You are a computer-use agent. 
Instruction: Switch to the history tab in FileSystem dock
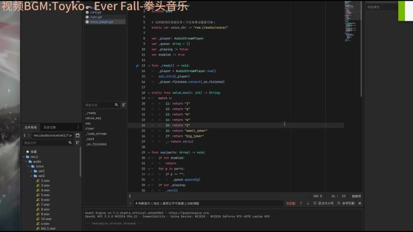[49, 127]
